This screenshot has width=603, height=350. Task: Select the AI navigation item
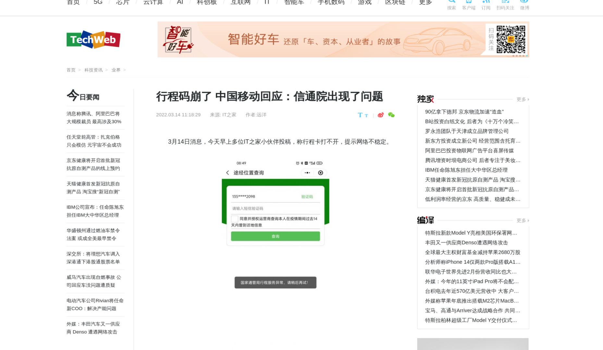180,2
